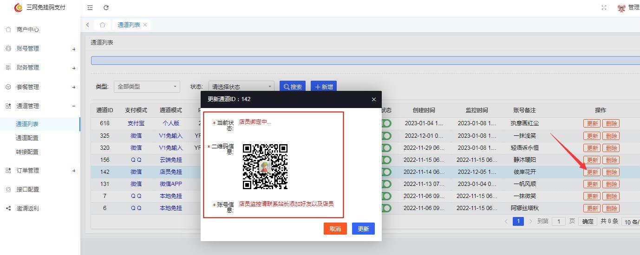Click the sidebar collapse icon in top bar
The height and width of the screenshot is (255, 640).
(x=90, y=7)
